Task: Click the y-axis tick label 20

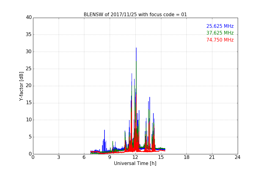Action: click(x=29, y=86)
